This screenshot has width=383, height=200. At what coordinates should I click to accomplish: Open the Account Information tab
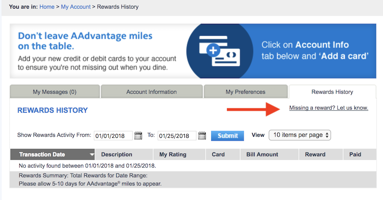click(151, 92)
